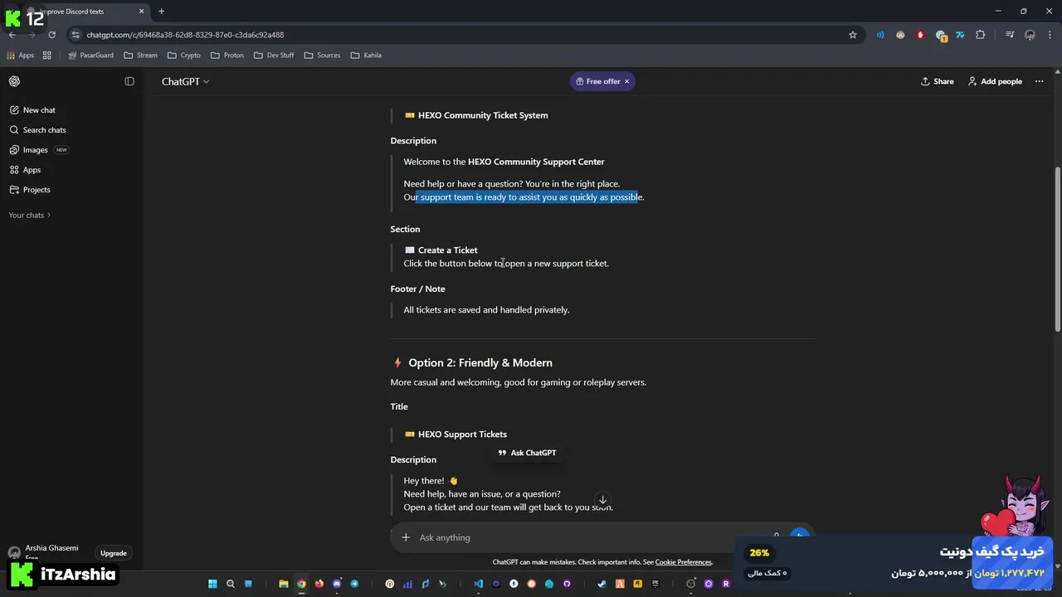
Task: Close the Improve Discord texts tab
Action: (141, 12)
